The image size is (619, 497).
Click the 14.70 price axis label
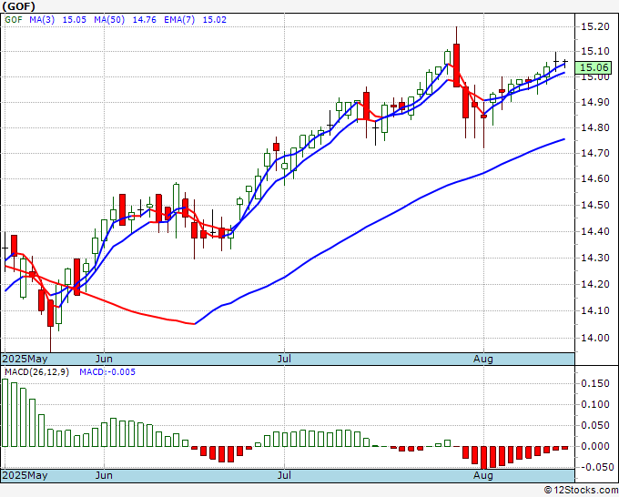point(595,153)
